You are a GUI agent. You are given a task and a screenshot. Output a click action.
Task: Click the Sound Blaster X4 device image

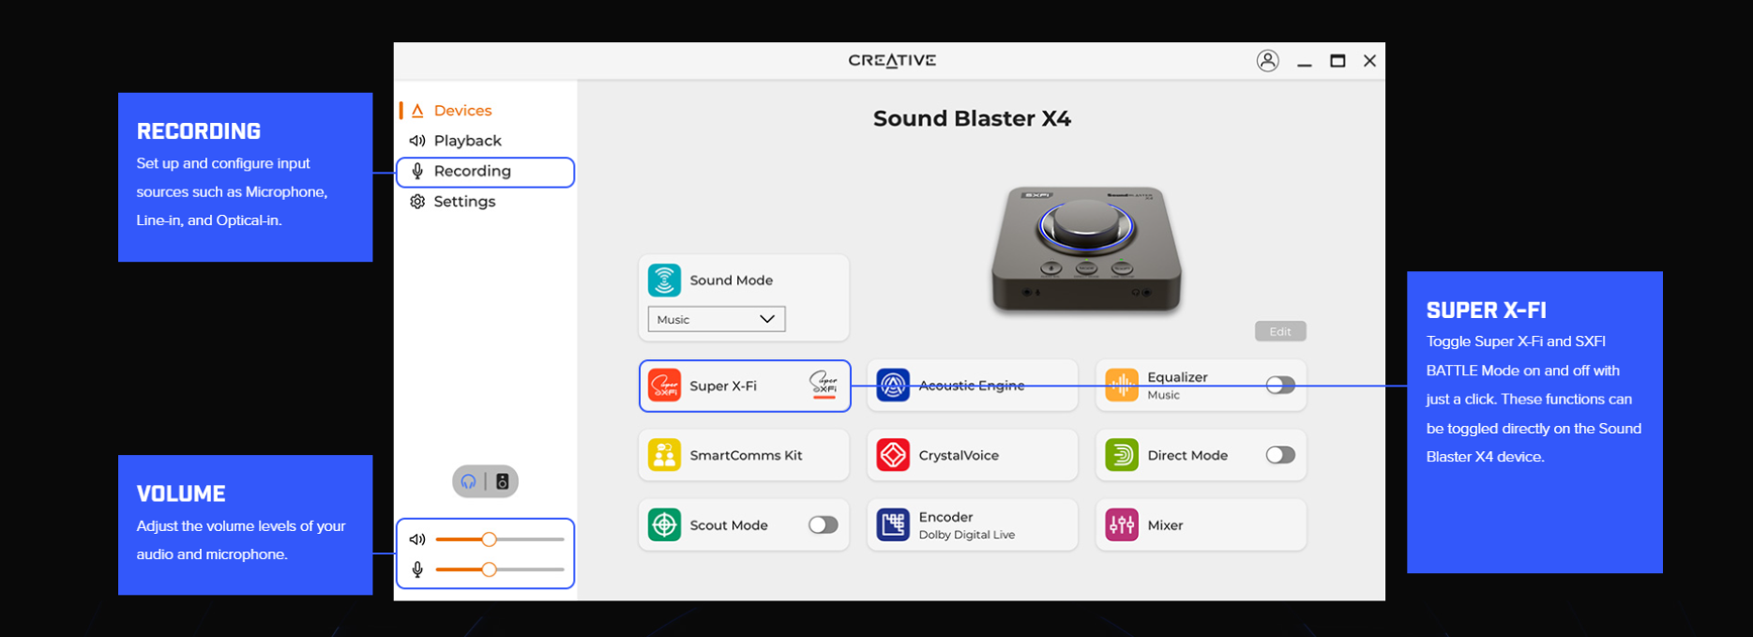click(x=1086, y=249)
